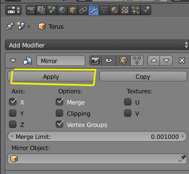The image size is (189, 174).
Task: Open the World properties globe icon
Action: click(x=62, y=10)
